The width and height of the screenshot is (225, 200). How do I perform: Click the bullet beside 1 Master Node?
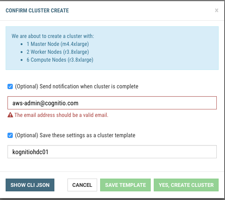tap(23, 44)
